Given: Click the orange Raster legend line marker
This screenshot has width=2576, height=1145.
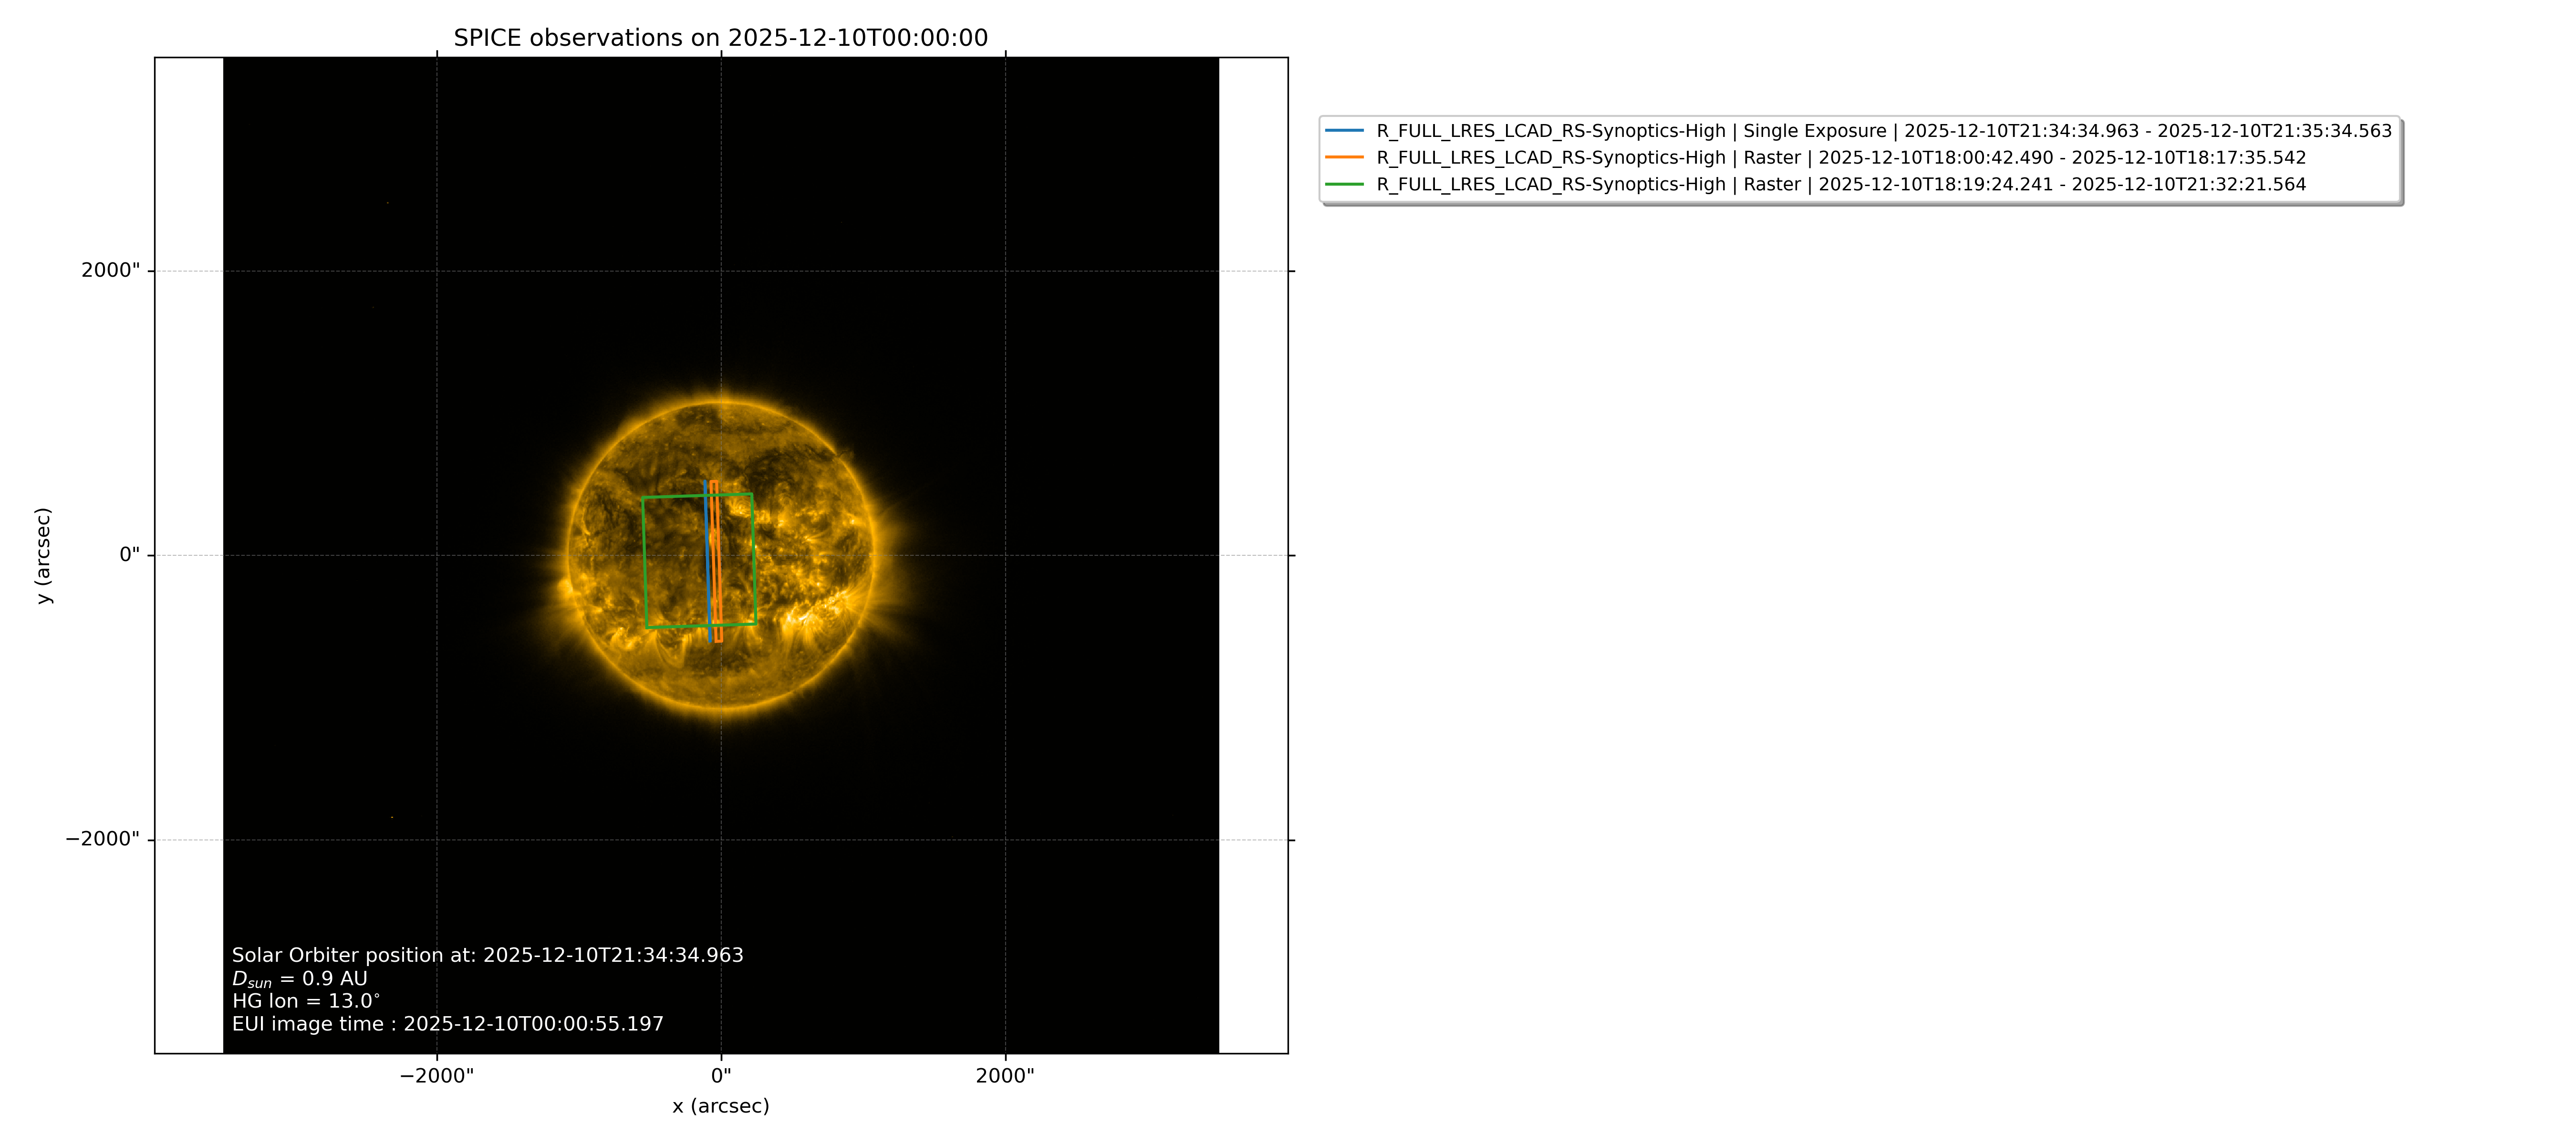Looking at the screenshot, I should point(1344,158).
